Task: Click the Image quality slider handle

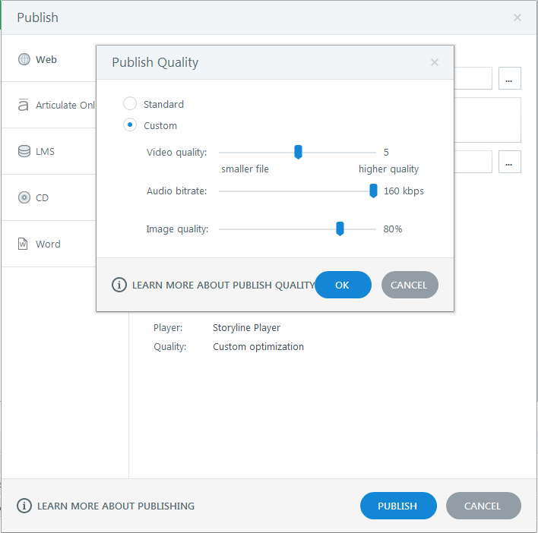Action: pyautogui.click(x=340, y=229)
